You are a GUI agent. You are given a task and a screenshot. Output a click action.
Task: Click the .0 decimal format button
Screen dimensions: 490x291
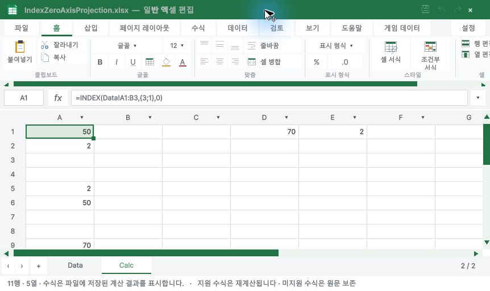tap(344, 62)
